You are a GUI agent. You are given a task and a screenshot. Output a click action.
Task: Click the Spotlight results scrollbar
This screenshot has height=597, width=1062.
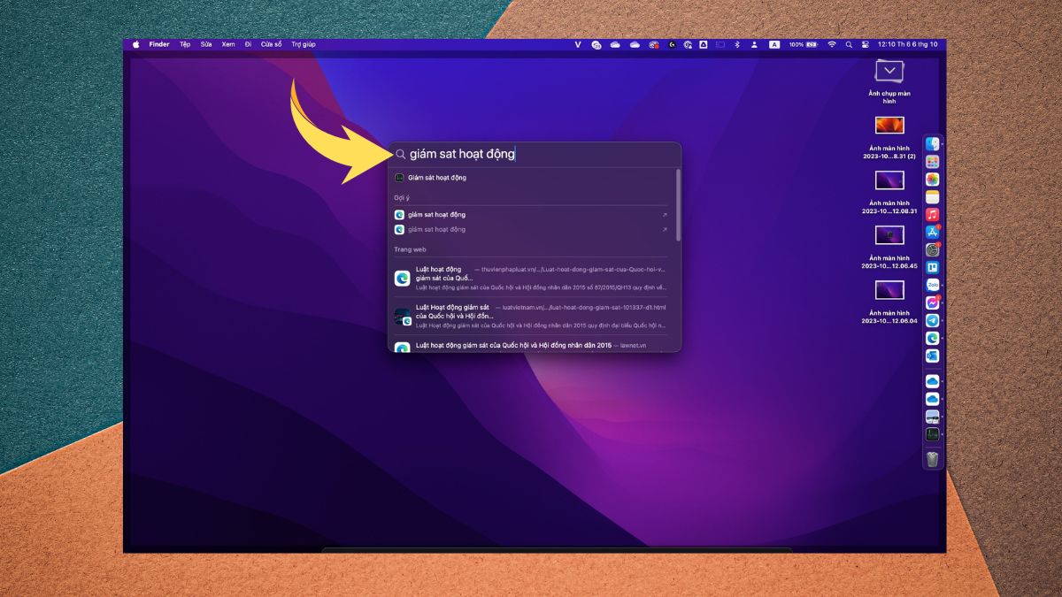point(679,205)
